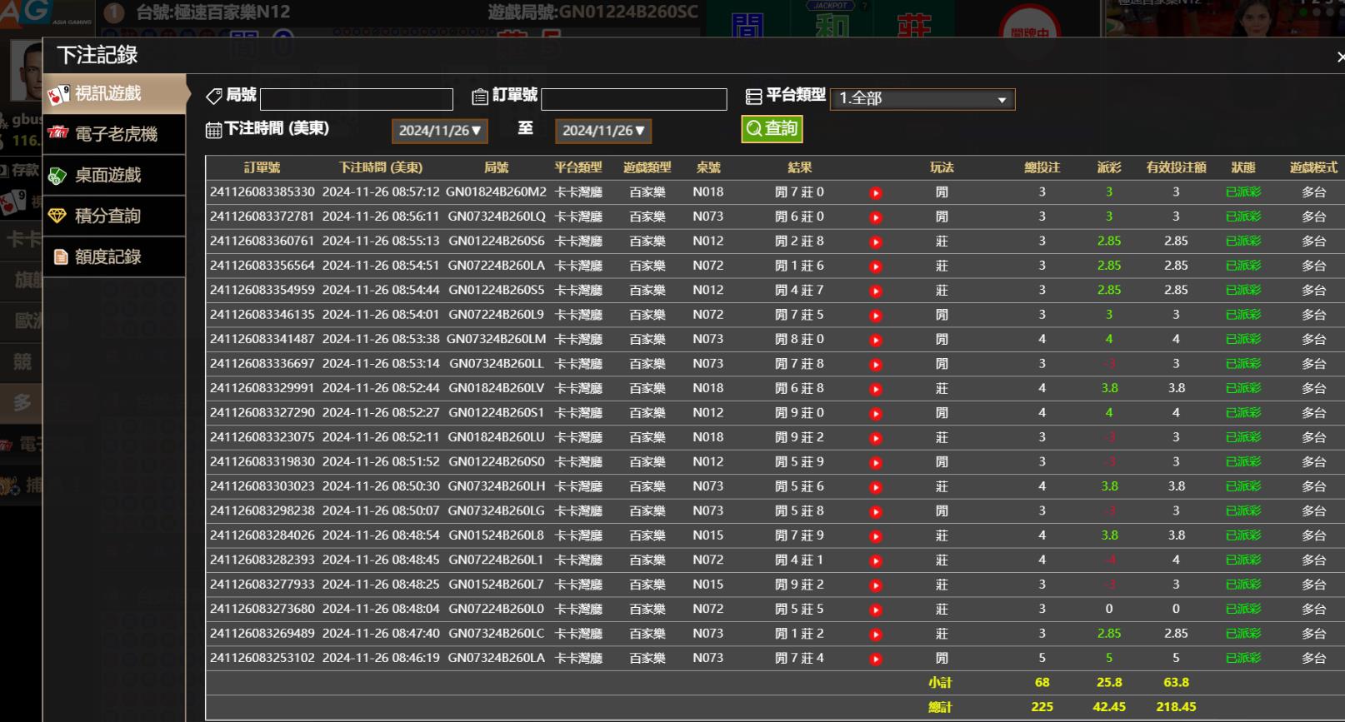The image size is (1345, 722).
Task: Click replay icon for round GN01824B260LV
Action: pos(875,389)
